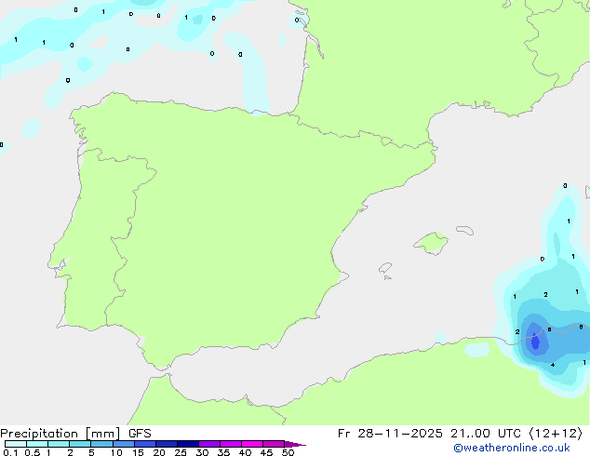Image resolution: width=590 pixels, height=456 pixels.
Task: Click the legend swatch between 0.1 and 0.5
Action: 16,444
